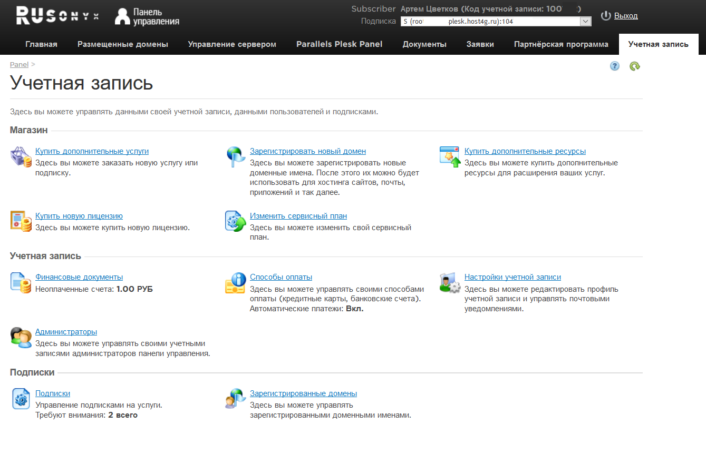
Task: Click the Rusonyx logo in header
Action: pos(57,16)
